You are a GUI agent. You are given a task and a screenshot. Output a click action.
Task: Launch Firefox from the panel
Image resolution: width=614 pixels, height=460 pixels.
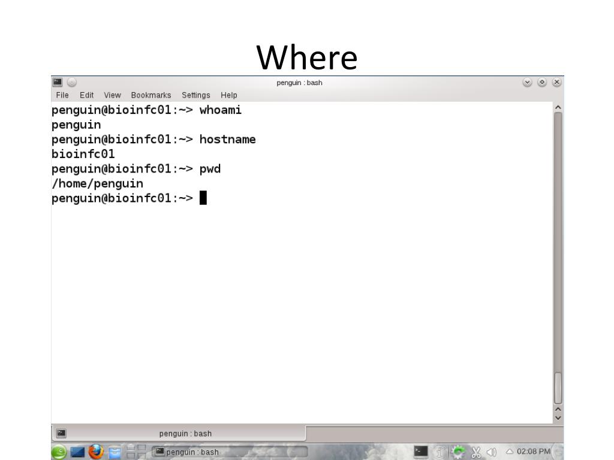coord(96,452)
